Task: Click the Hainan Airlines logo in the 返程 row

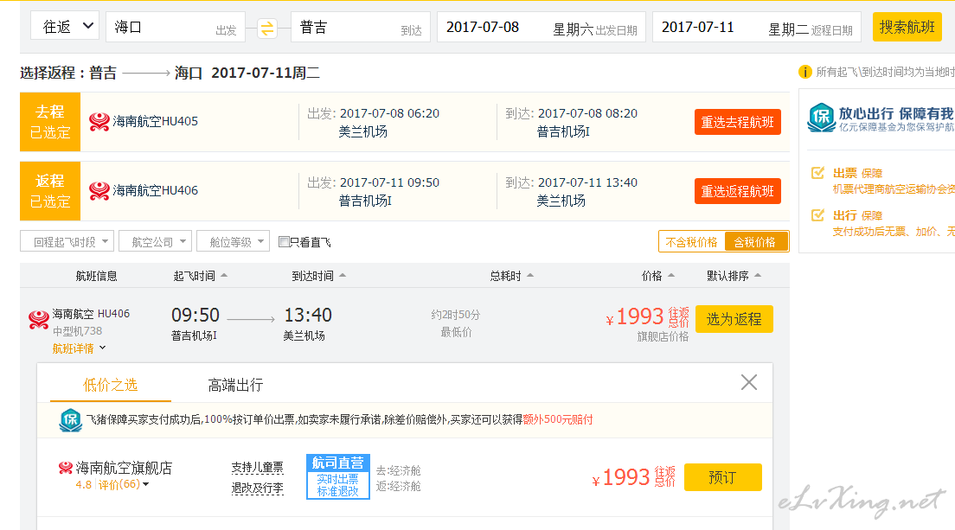Action: 99,190
